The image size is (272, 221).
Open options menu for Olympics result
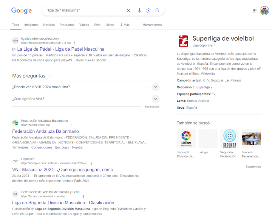click(x=91, y=163)
